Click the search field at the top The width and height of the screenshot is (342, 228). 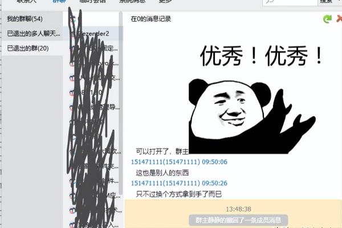290,2
